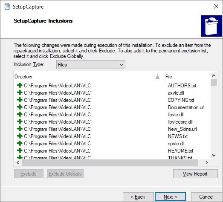Screen dimensions: 223x202
Task: Click the green plus icon beside axvlc.dll
Action: coord(20,92)
